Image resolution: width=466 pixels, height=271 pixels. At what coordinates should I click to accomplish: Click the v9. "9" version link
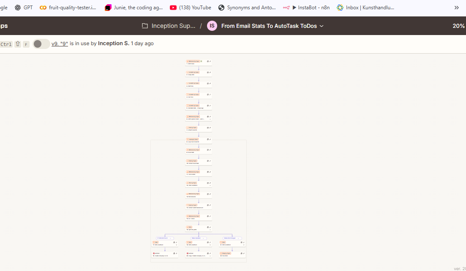point(60,43)
